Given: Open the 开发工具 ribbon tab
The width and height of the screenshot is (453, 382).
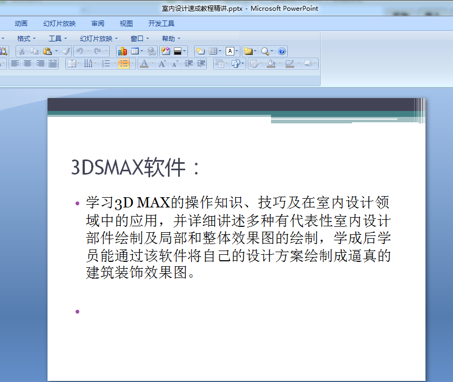Looking at the screenshot, I should 161,24.
